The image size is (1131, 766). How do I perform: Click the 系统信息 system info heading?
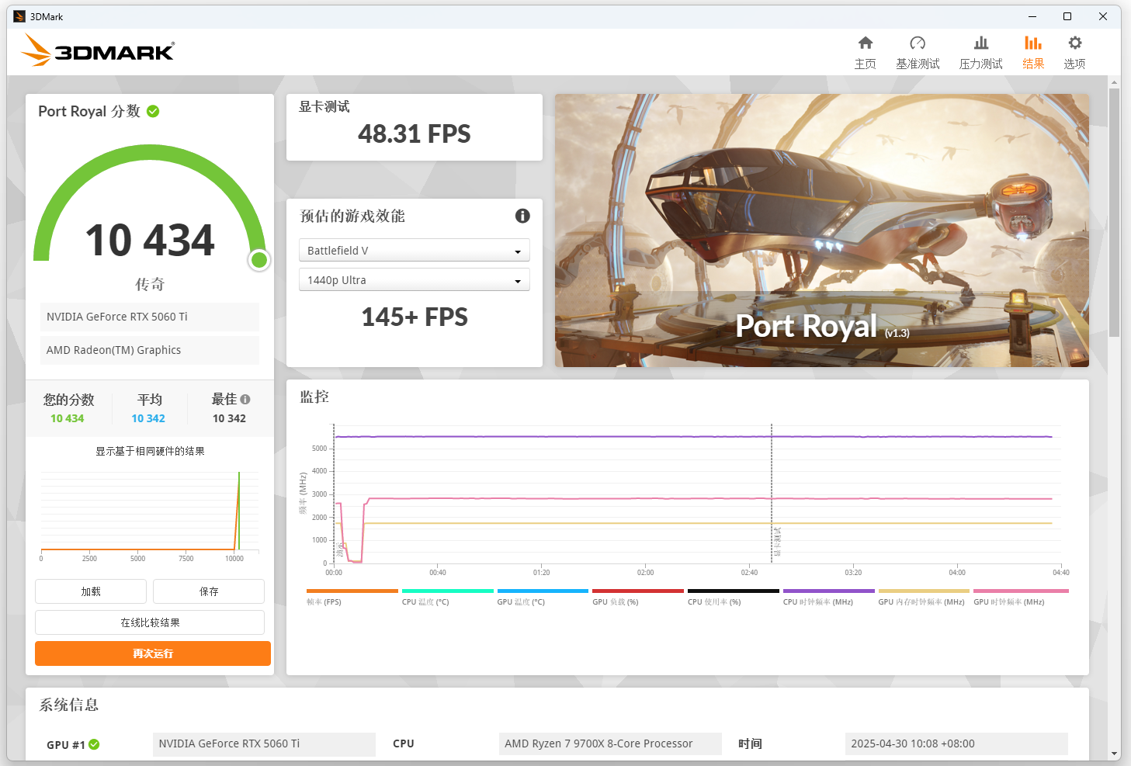point(69,705)
